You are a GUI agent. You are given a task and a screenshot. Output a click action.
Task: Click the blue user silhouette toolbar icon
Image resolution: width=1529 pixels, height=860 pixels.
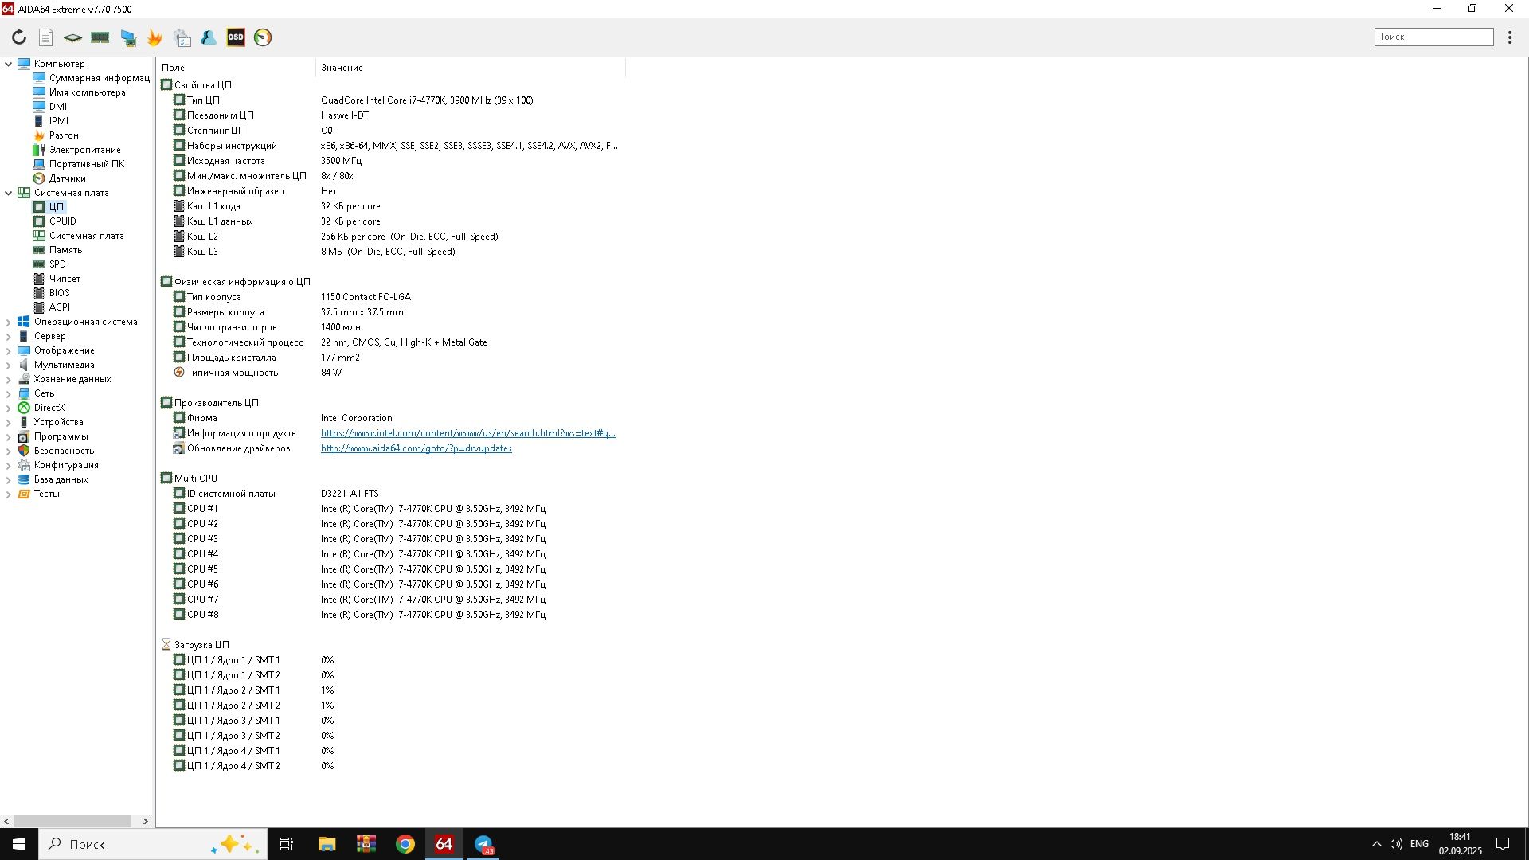[209, 37]
